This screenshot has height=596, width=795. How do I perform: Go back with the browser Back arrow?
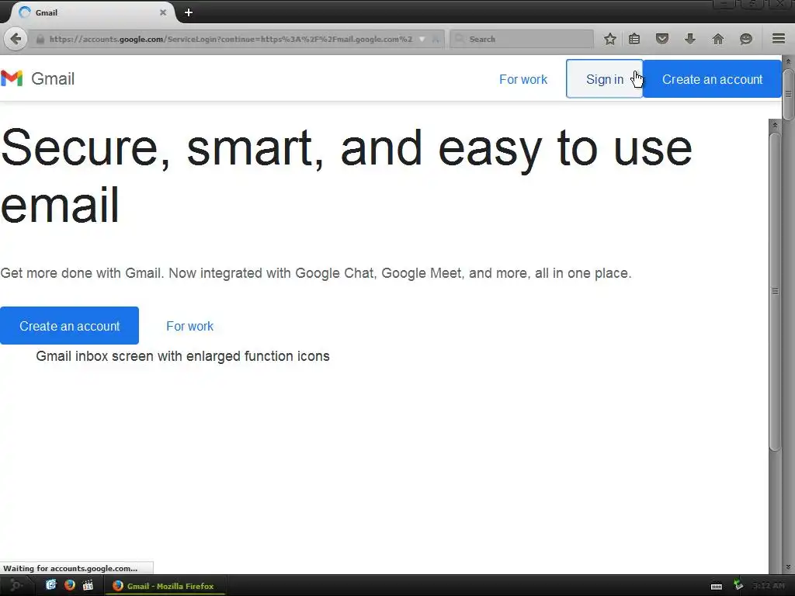coord(16,39)
